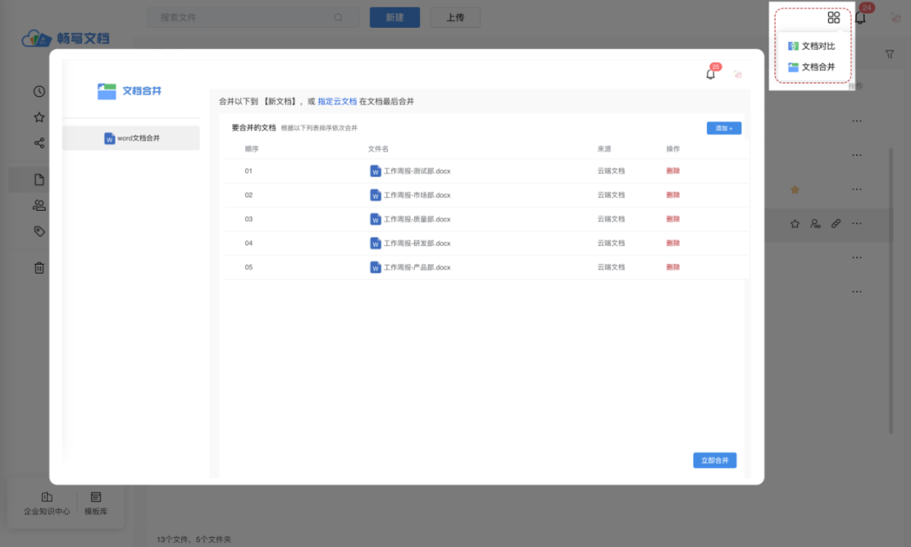Open the apps grid icon
Screen dimensions: 911x547
pyautogui.click(x=833, y=18)
